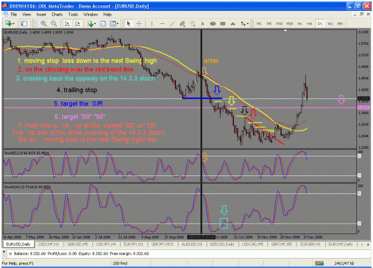The image size is (373, 268).
Task: Switch to the EURGBP,H1 chart tab
Action: click(310, 244)
